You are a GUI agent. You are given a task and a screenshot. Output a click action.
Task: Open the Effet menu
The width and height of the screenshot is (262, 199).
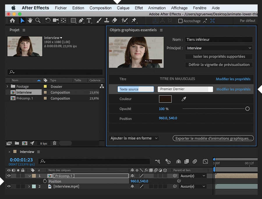pos(139,8)
